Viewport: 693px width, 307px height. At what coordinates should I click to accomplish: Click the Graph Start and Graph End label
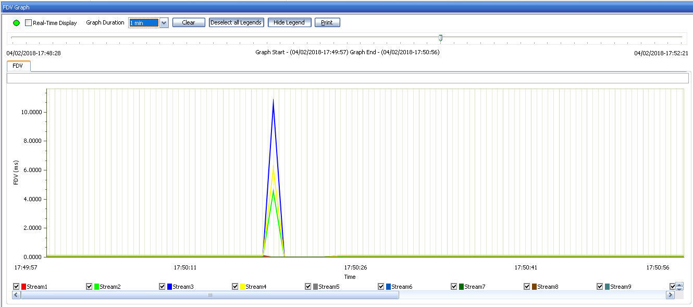(348, 52)
